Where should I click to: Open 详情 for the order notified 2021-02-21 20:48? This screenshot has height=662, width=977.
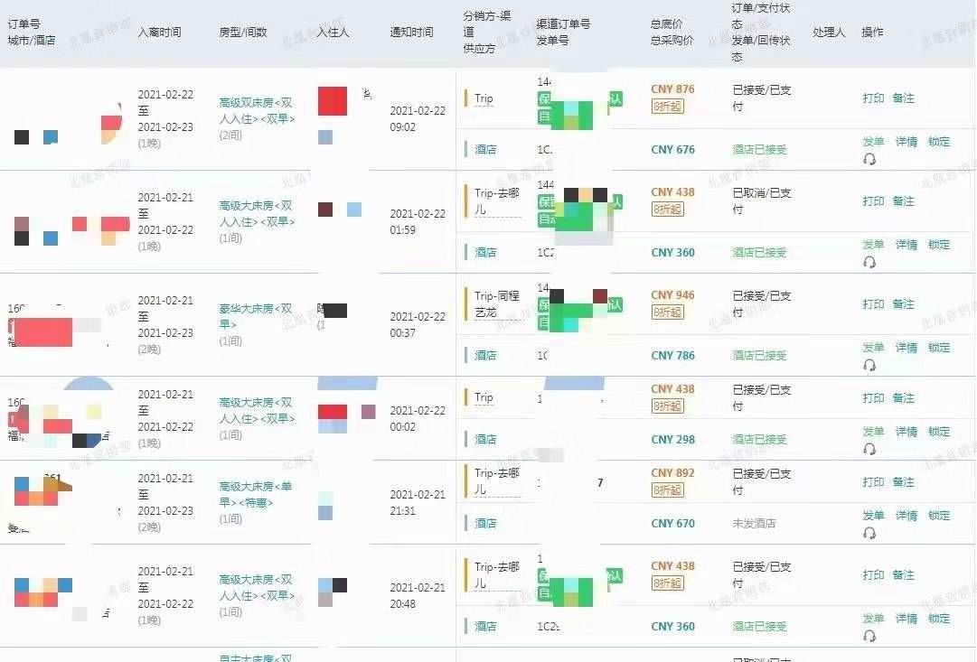906,619
